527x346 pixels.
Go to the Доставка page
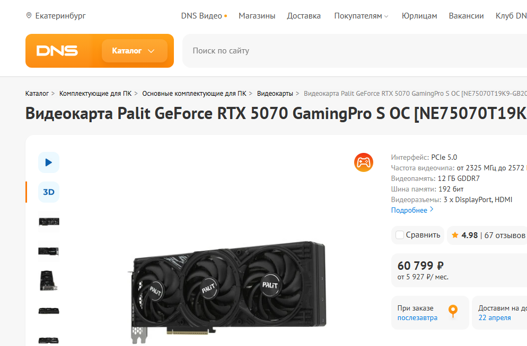304,16
